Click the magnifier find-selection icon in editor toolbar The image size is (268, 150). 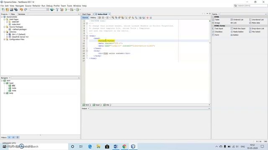pyautogui.click(x=113, y=17)
